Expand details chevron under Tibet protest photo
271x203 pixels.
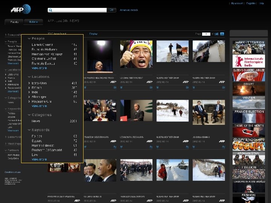(121, 88)
